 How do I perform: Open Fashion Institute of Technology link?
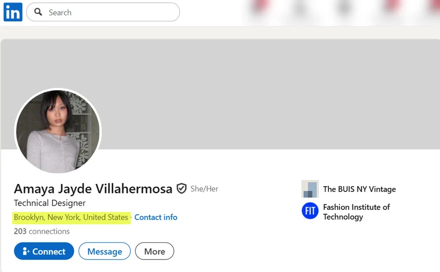pos(356,212)
